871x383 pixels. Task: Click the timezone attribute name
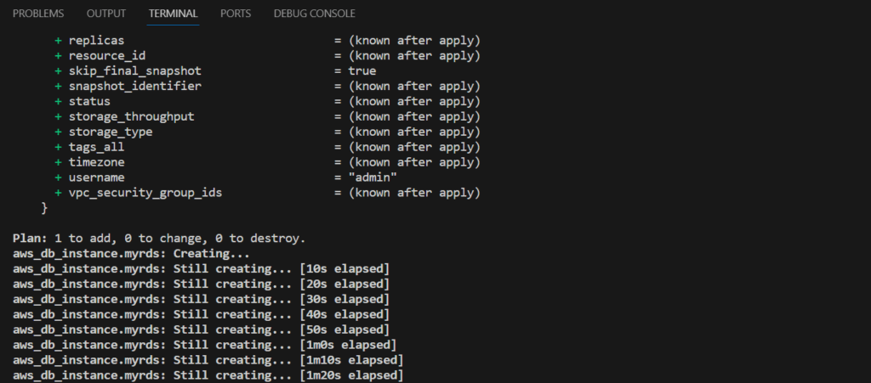tap(97, 162)
